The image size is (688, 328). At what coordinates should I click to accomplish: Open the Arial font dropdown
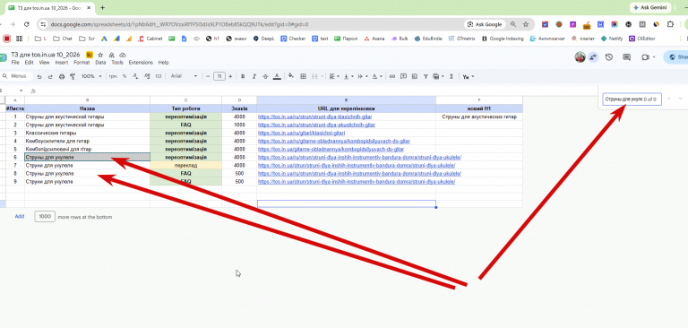coord(184,76)
